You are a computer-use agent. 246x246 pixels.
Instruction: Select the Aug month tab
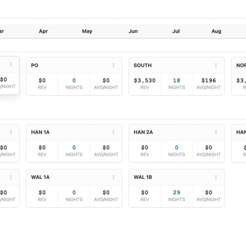(x=216, y=31)
